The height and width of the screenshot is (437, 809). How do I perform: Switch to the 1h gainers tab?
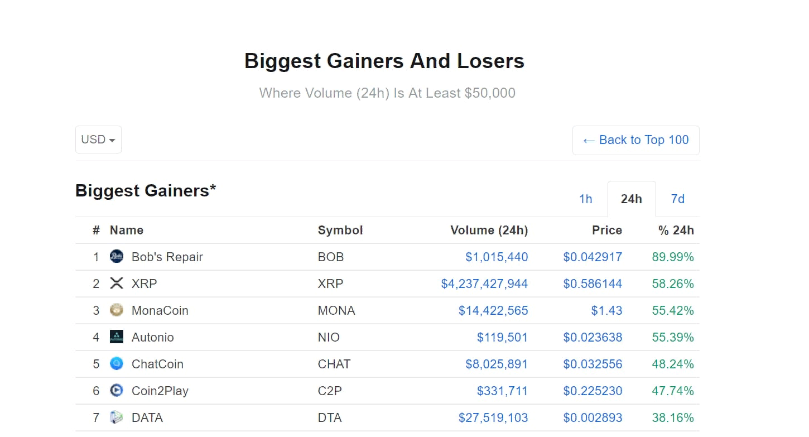point(585,199)
